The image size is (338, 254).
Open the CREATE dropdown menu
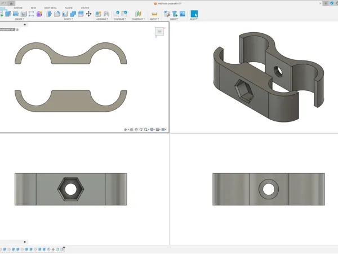click(19, 19)
